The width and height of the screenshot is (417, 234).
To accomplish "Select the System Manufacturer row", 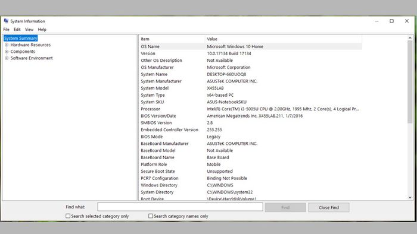I will point(251,81).
